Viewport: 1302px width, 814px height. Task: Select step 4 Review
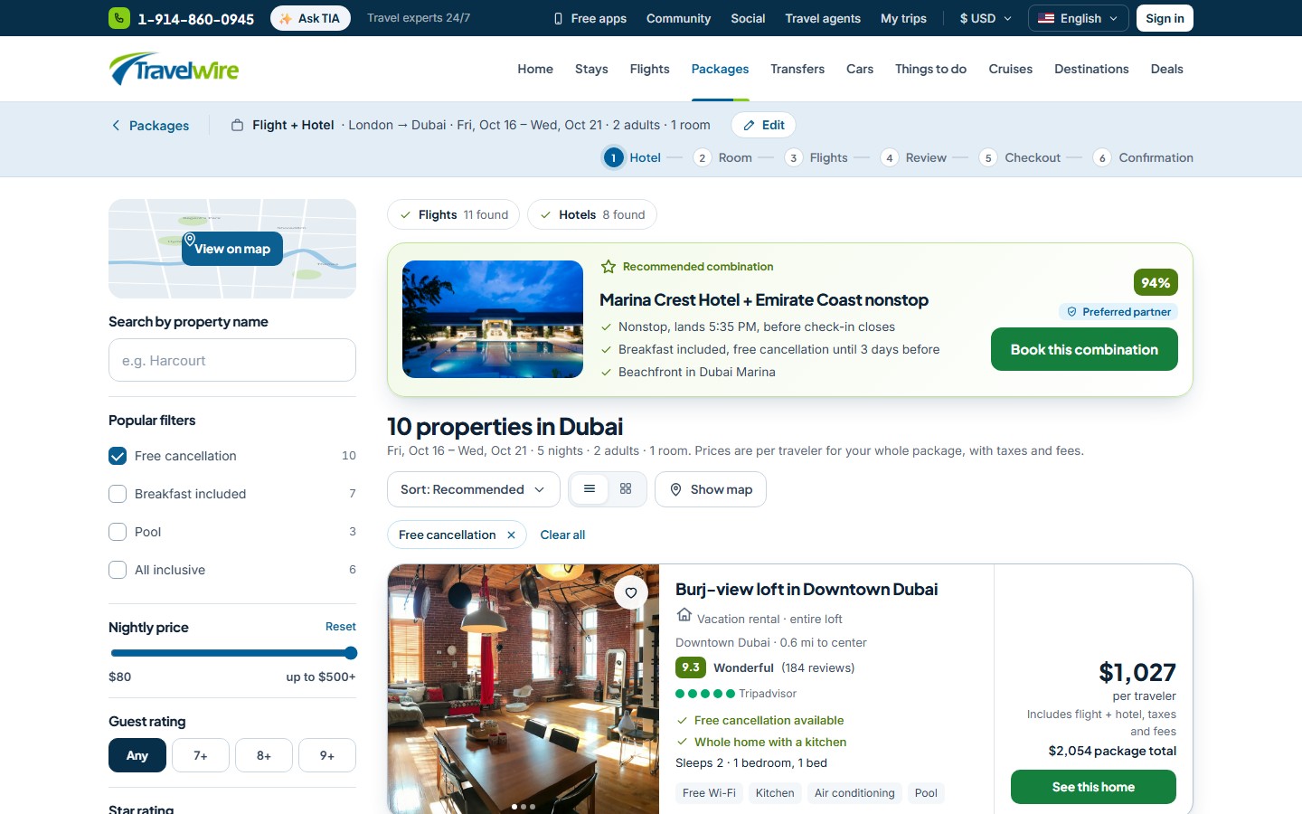click(913, 157)
